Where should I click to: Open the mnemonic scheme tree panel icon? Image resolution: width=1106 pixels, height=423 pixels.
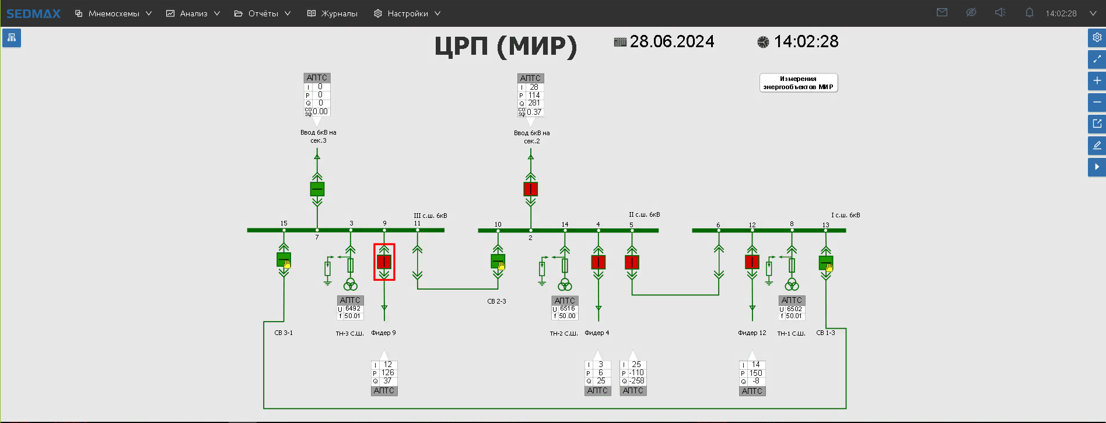click(12, 38)
